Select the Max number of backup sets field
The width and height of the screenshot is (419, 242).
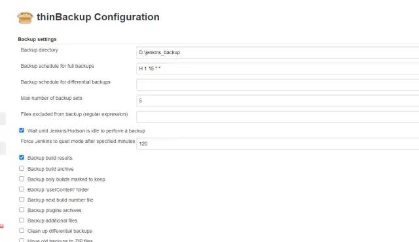pyautogui.click(x=278, y=100)
